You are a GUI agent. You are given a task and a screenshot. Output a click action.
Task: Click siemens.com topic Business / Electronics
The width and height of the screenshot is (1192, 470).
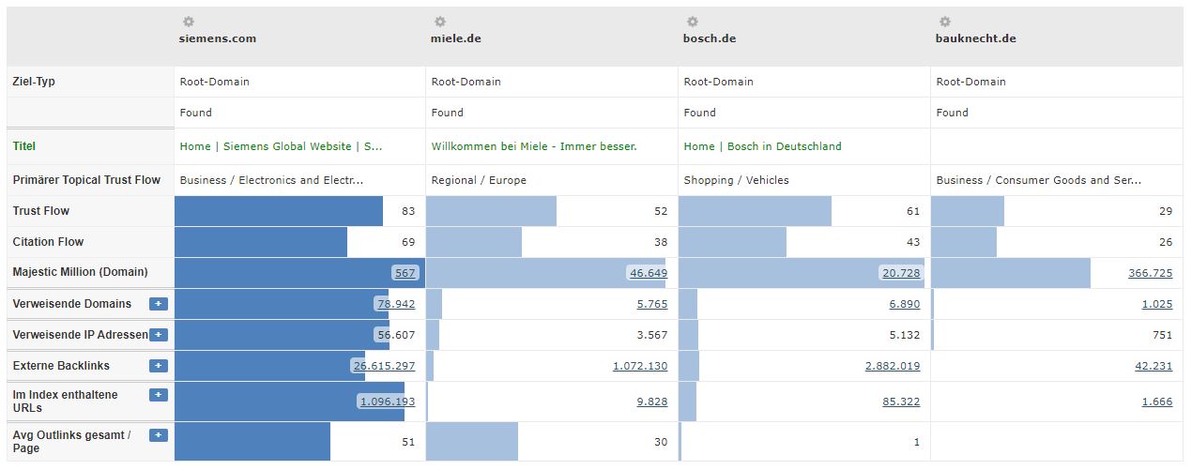(271, 180)
